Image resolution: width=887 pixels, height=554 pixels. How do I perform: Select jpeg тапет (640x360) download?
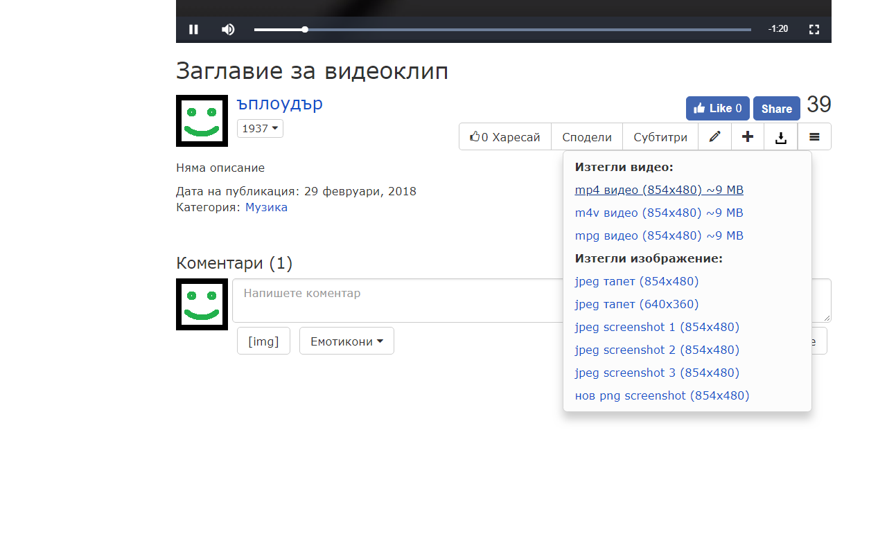(x=636, y=304)
